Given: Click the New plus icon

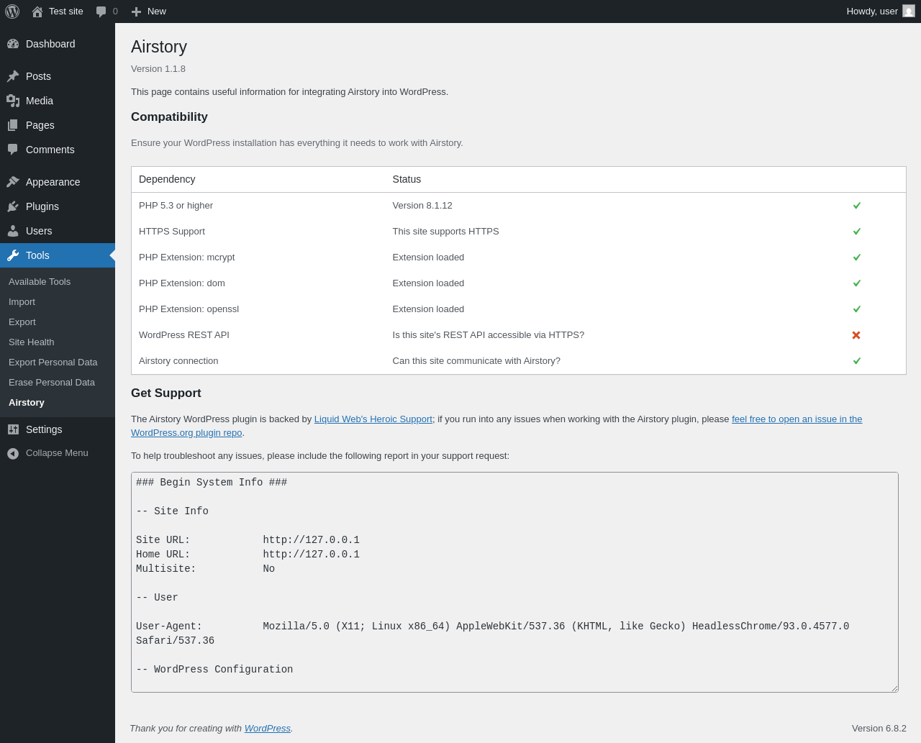Looking at the screenshot, I should [x=136, y=12].
